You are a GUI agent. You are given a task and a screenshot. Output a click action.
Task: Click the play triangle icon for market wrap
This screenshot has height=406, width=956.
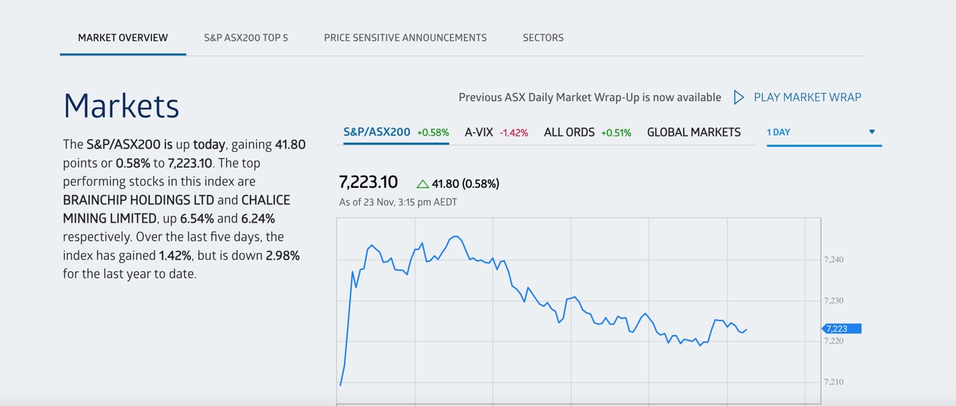[739, 97]
